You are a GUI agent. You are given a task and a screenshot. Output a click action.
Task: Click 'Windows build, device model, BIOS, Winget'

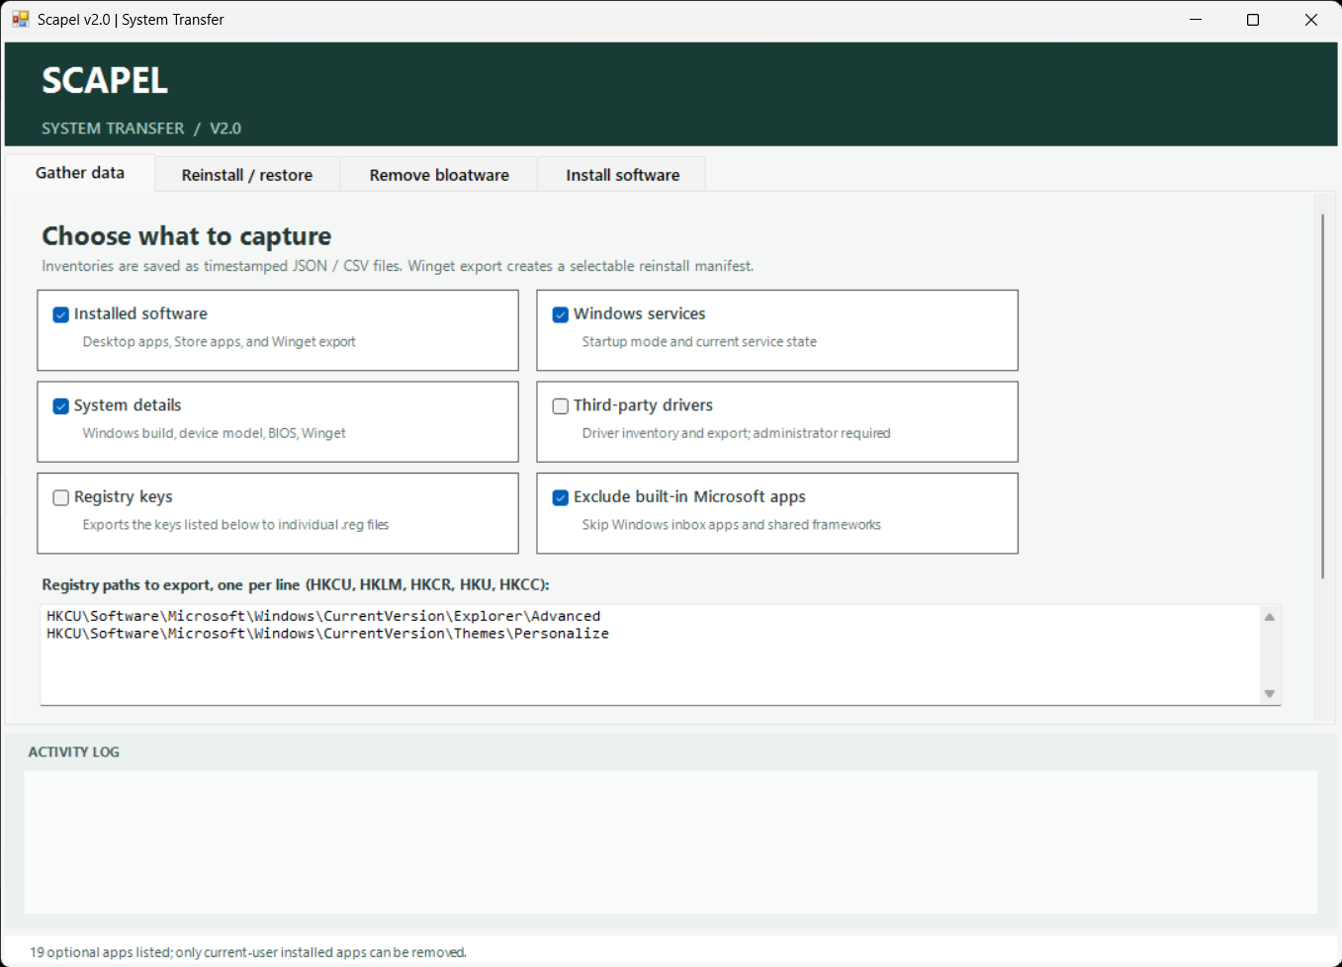(x=214, y=433)
